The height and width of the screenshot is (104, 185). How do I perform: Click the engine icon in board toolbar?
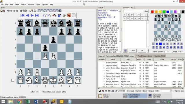pyautogui.click(x=64, y=15)
